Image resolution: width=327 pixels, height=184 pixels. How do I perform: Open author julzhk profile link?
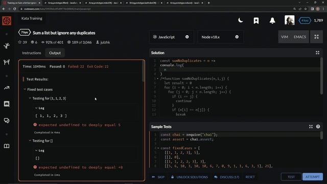[x=103, y=42]
